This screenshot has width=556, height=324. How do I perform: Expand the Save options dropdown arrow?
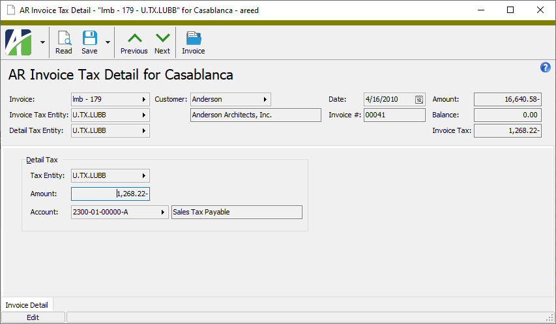[x=108, y=42]
